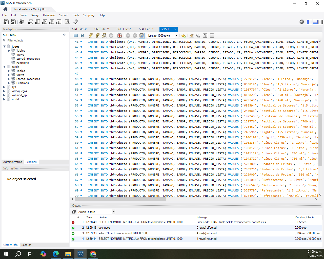Run EXPLAIN on statement under cursor

pyautogui.click(x=105, y=36)
